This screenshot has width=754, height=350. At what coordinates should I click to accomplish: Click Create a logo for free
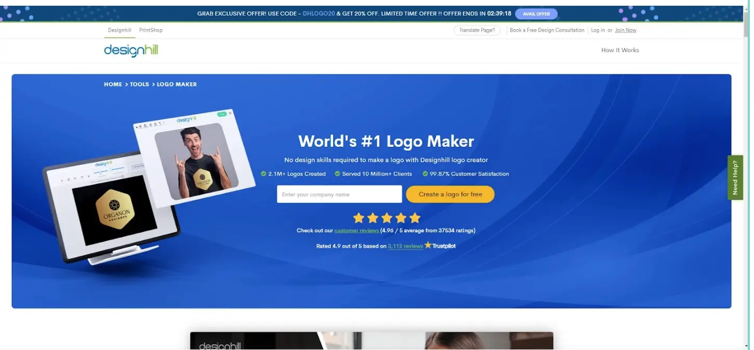[450, 194]
